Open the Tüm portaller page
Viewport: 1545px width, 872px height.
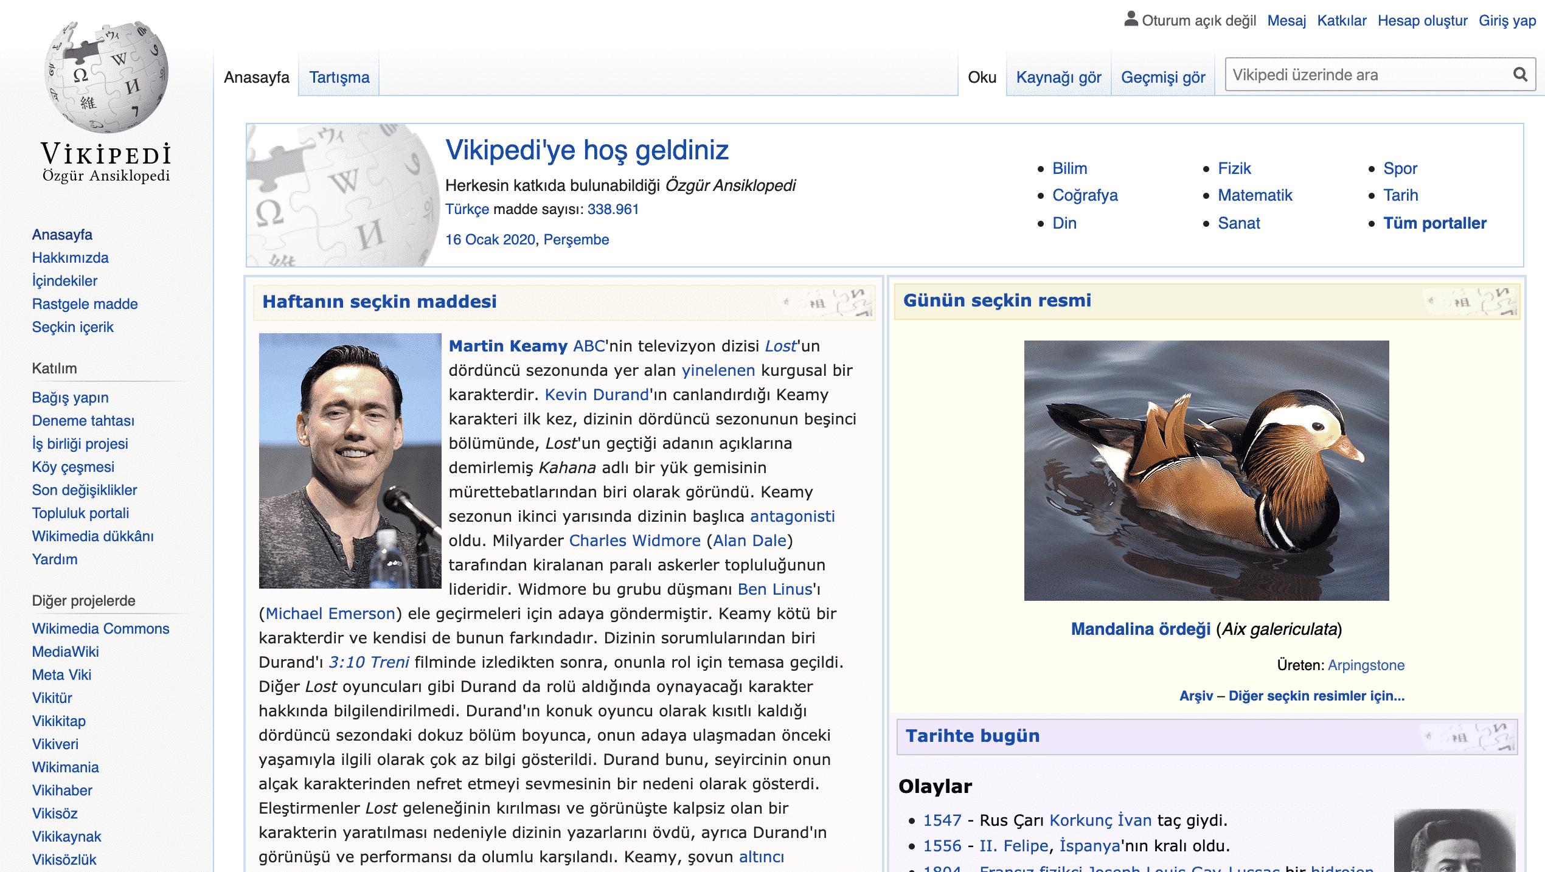(x=1435, y=223)
